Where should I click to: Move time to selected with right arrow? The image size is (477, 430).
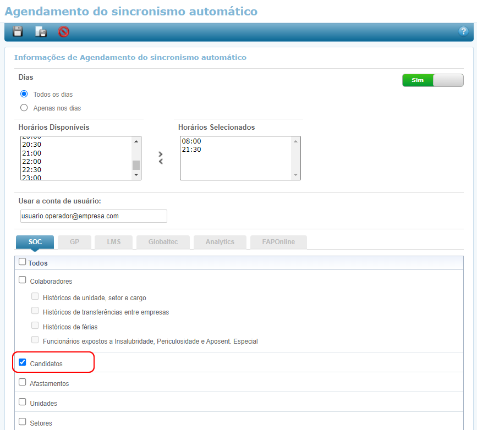(161, 154)
